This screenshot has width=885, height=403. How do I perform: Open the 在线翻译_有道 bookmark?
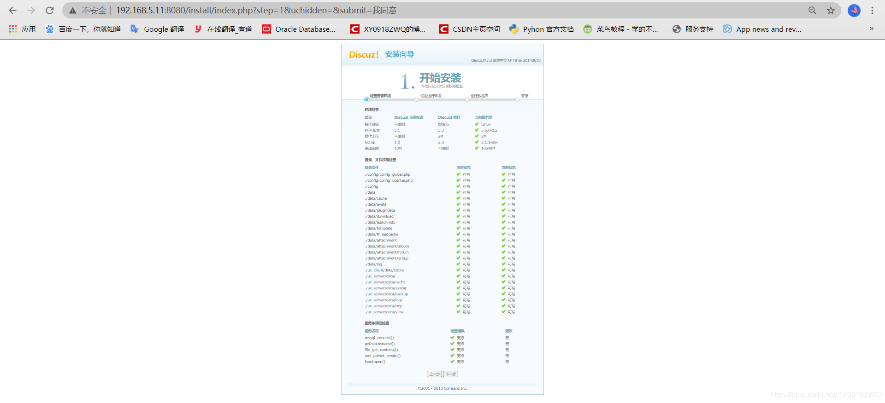click(x=223, y=29)
